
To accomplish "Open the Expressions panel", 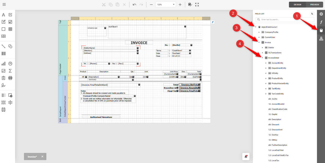I will 321,22.
